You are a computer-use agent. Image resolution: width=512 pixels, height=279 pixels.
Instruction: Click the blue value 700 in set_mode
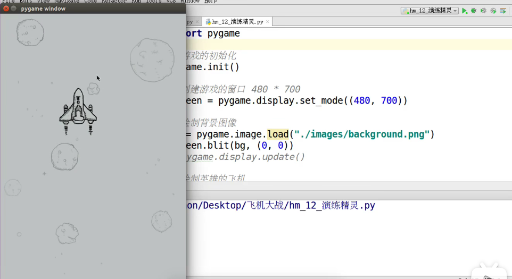pyautogui.click(x=389, y=101)
